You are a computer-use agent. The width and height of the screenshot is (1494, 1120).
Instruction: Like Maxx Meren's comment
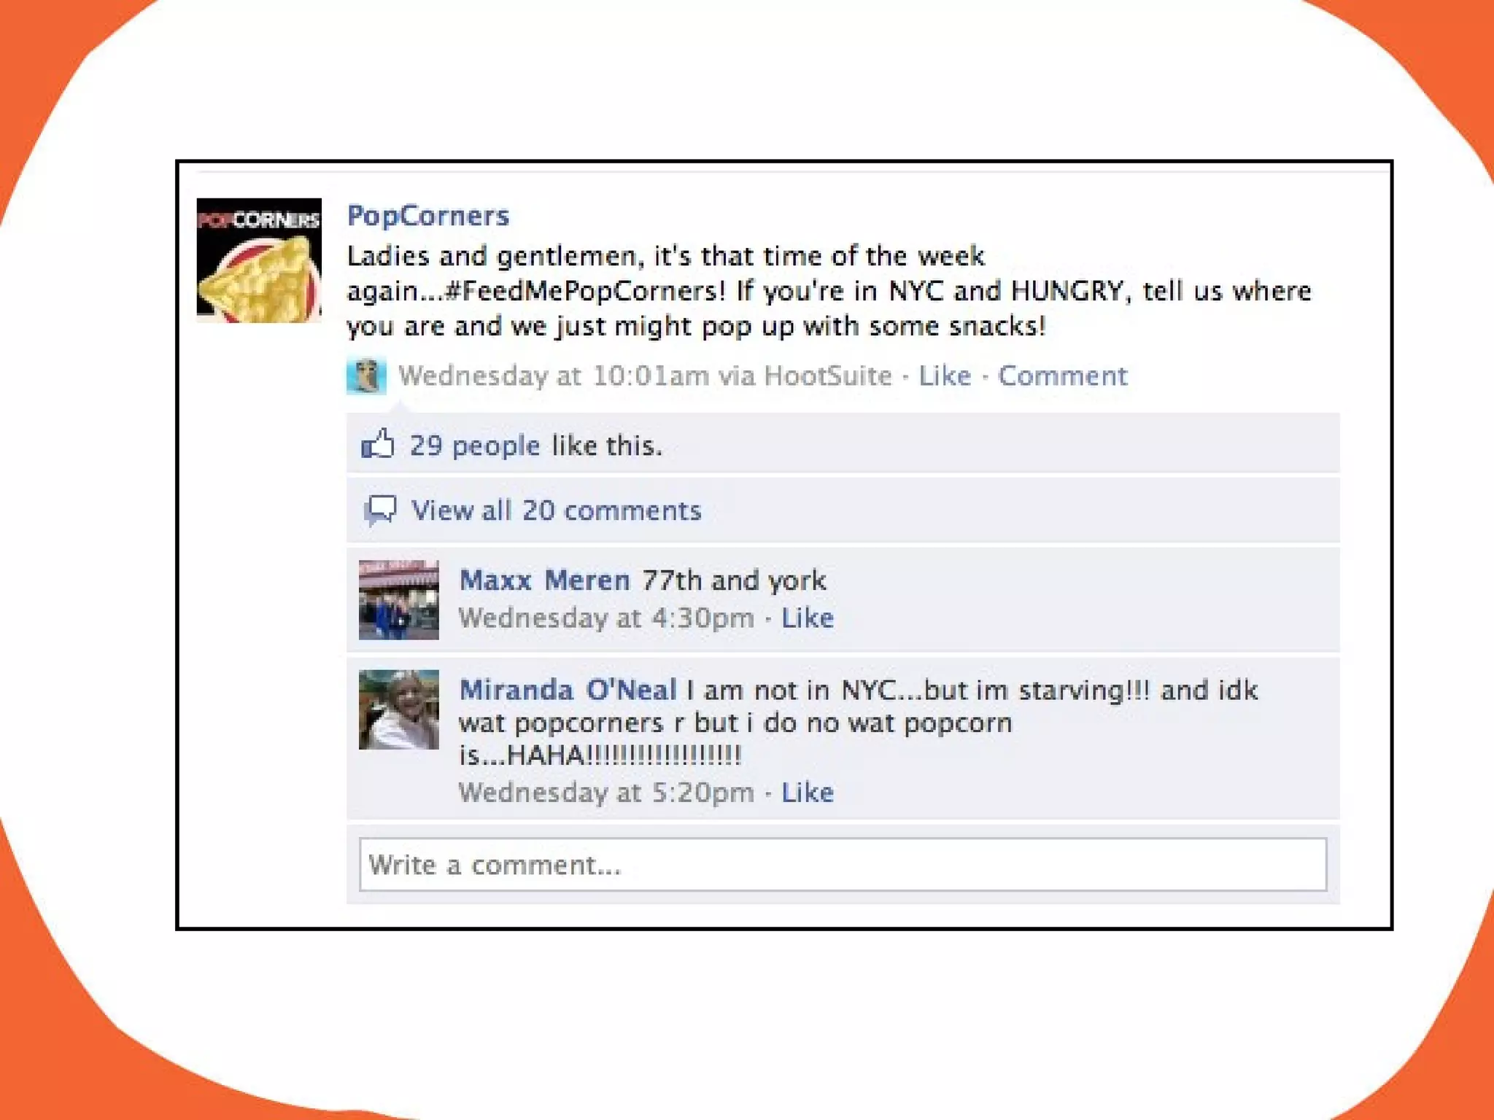point(808,618)
